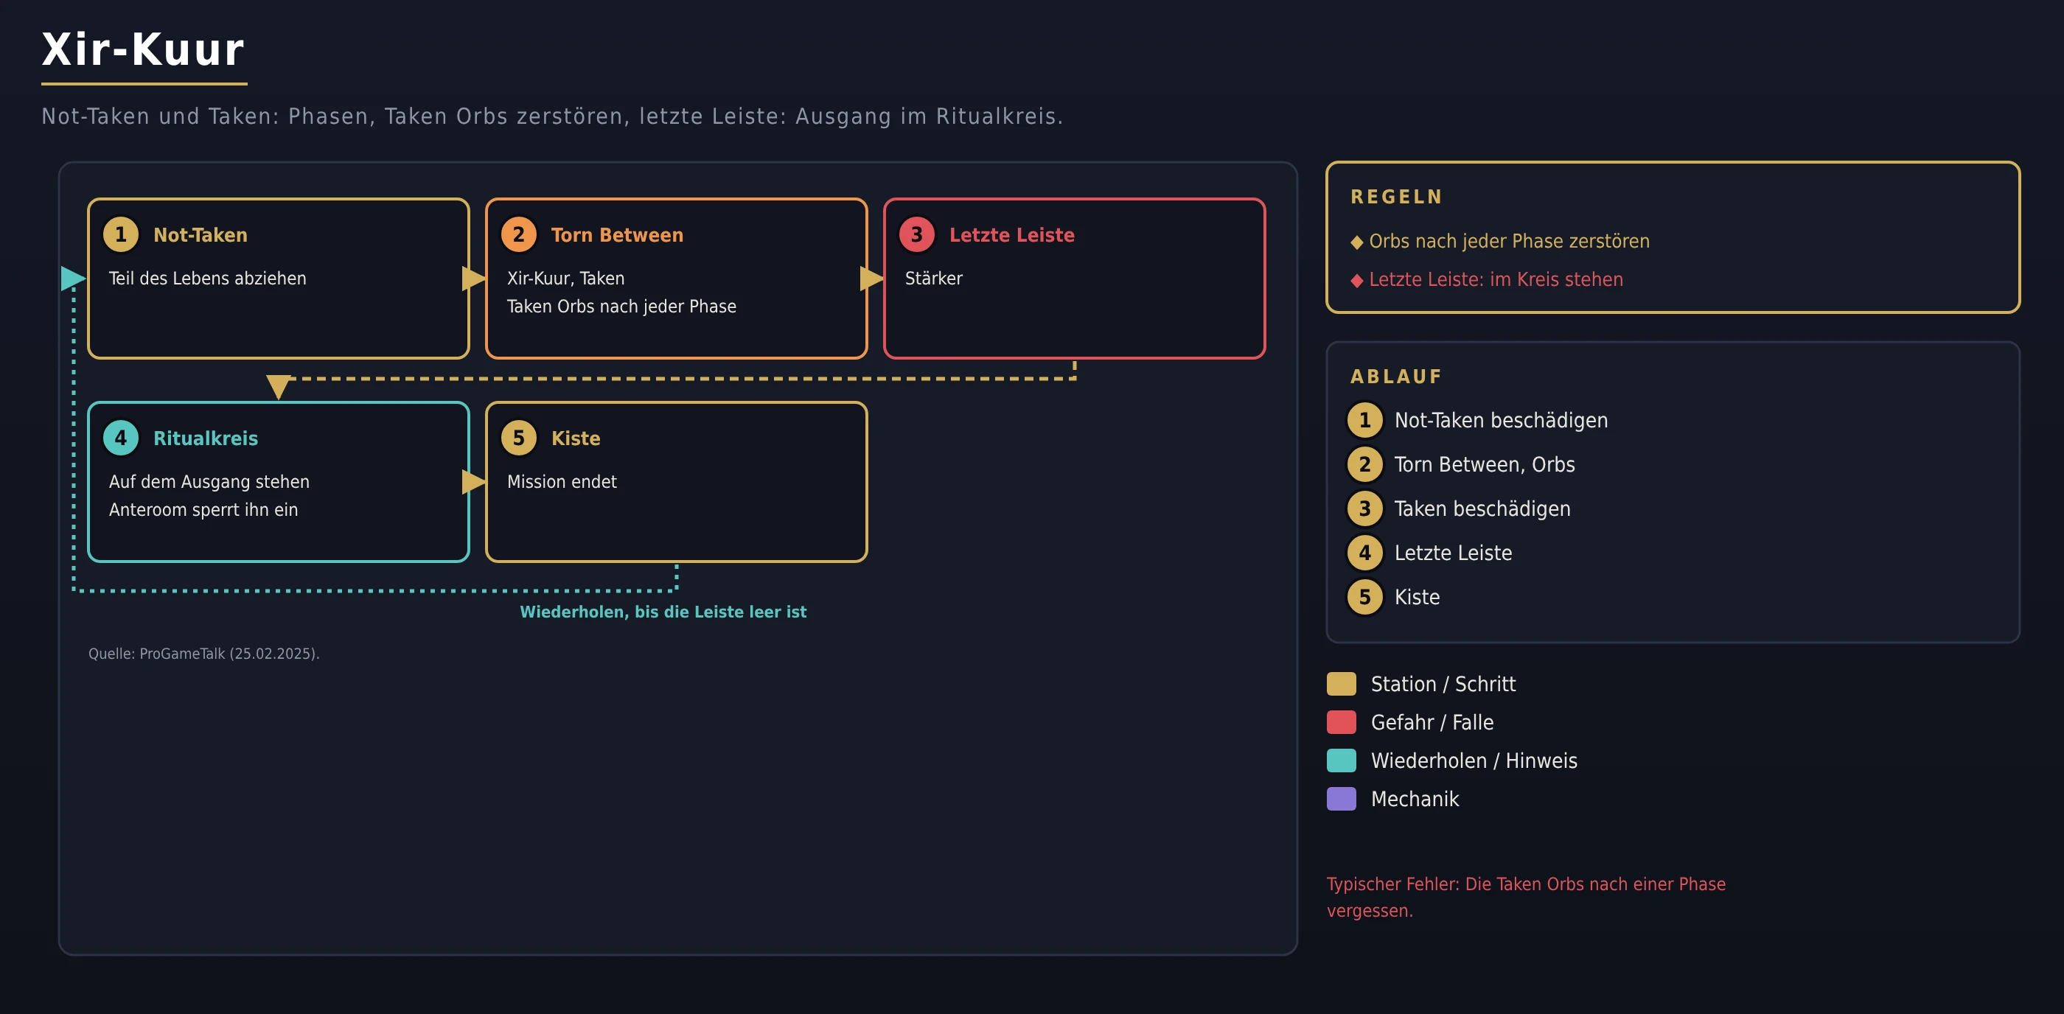Select Ablauf step 3 Taken beschädigen

1459,508
